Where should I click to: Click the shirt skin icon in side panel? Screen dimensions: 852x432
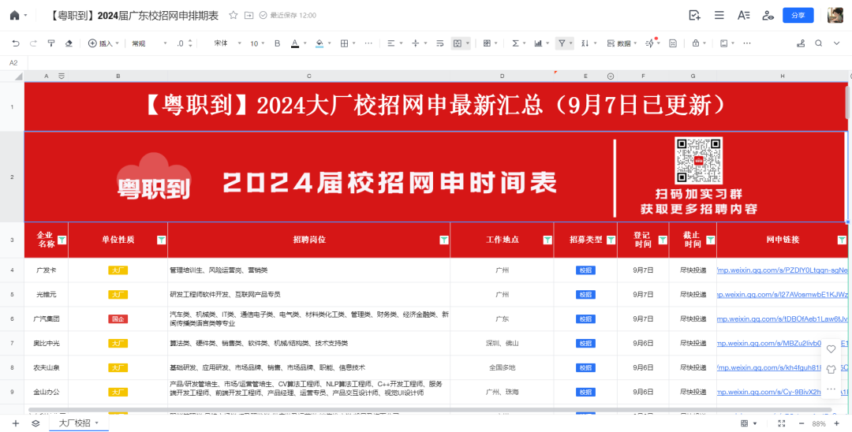tap(831, 369)
